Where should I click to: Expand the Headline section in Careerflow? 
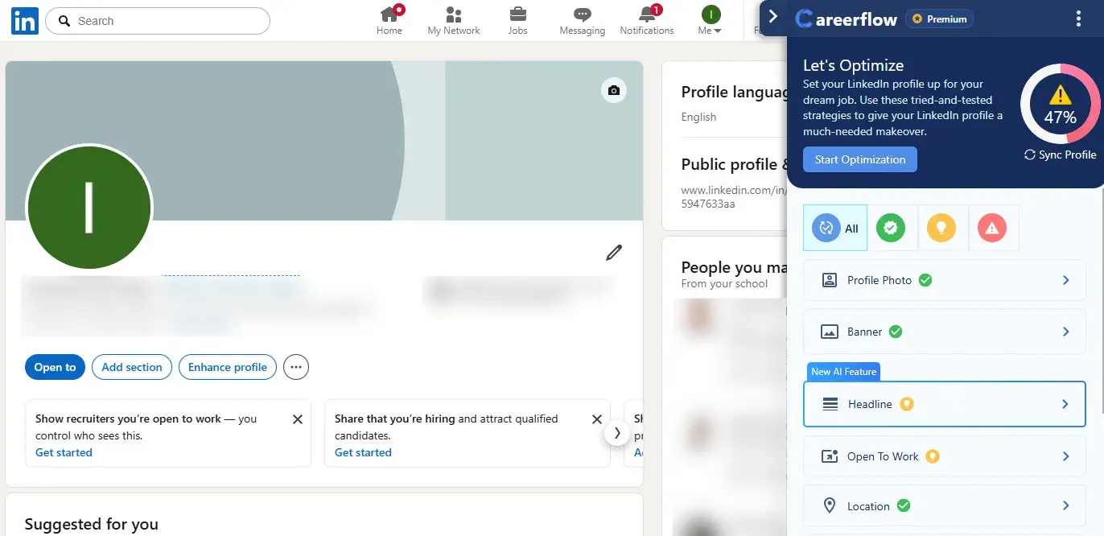(944, 404)
